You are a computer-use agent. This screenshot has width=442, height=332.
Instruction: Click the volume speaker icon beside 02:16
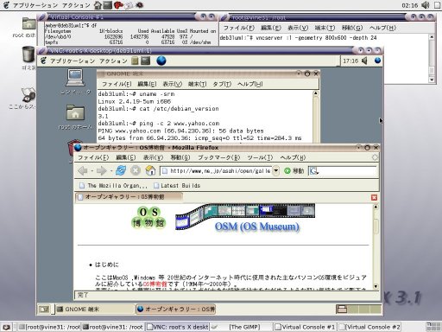[426, 5]
